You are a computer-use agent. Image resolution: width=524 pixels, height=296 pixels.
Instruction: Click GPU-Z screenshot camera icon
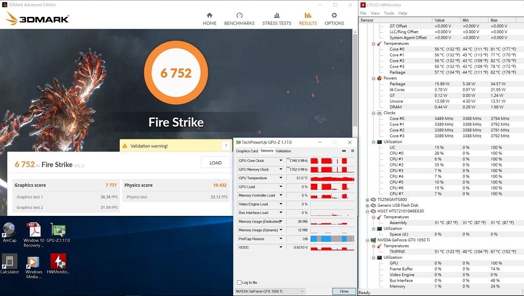tap(344, 151)
